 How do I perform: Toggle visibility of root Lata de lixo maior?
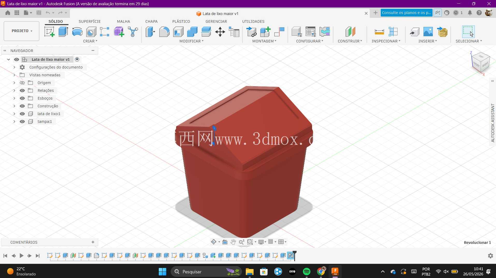(17, 59)
